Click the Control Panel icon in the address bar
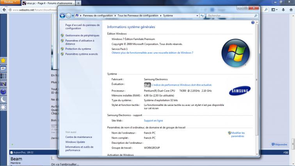Viewport: 295px width, 166px height. (x=77, y=16)
